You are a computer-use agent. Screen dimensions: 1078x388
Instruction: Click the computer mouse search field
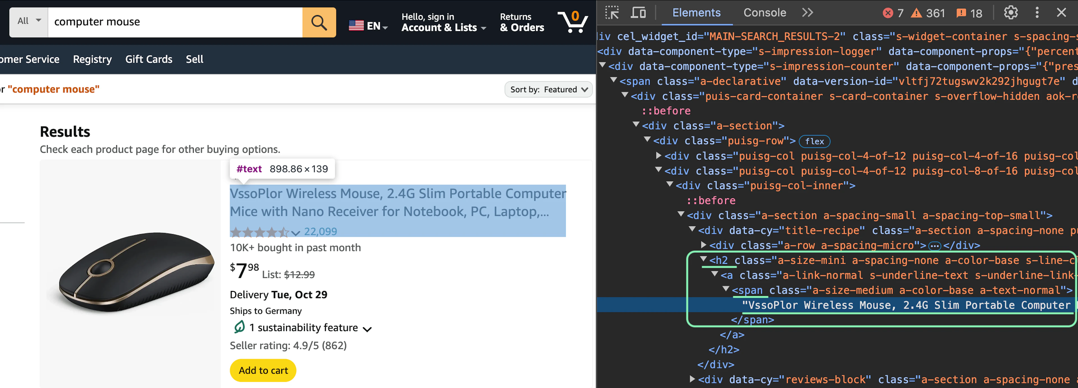(175, 22)
